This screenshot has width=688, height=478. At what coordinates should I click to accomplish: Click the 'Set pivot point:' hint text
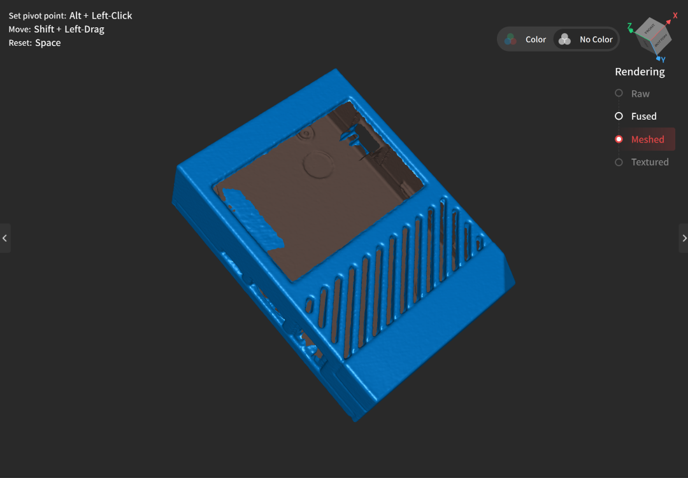point(38,16)
